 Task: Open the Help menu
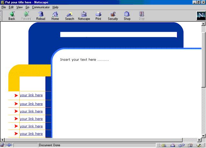55,7
